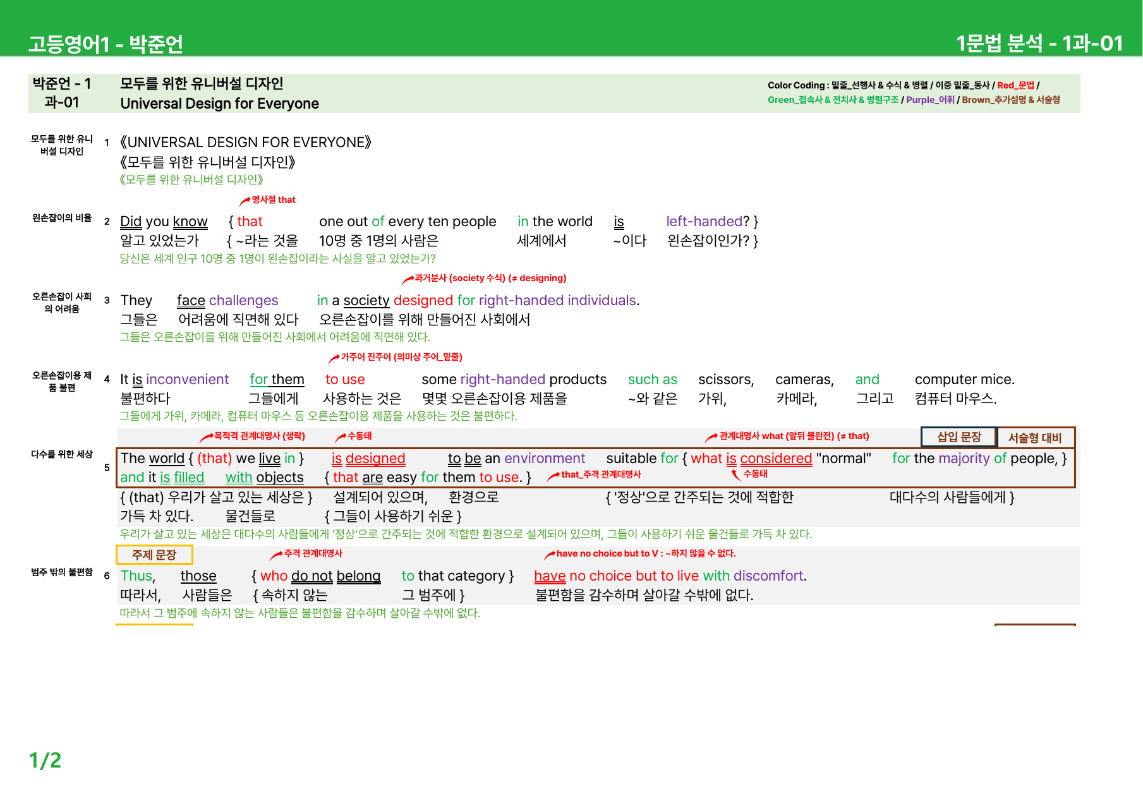Click the red underlined "is designed"
This screenshot has width=1143, height=808.
(368, 459)
